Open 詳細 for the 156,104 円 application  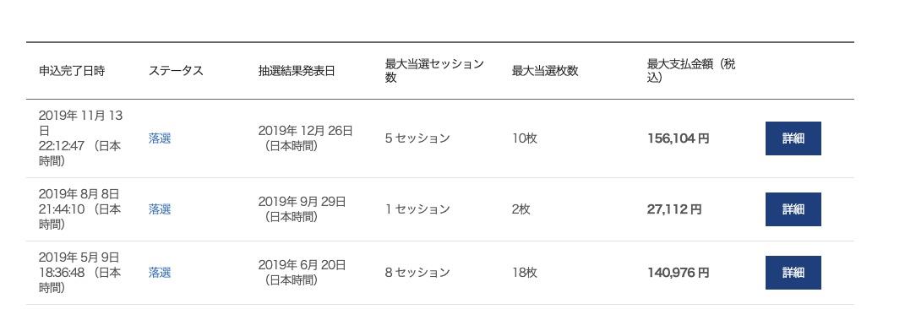(793, 138)
